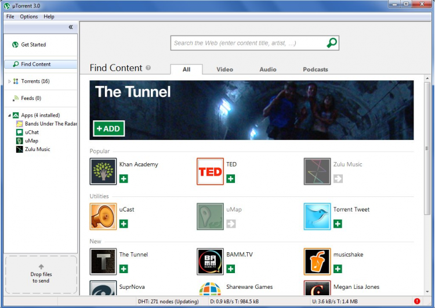
Task: Open the Options menu
Action: pyautogui.click(x=29, y=16)
